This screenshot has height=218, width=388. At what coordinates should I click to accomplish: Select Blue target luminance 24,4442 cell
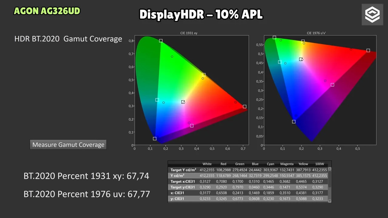coord(256,170)
